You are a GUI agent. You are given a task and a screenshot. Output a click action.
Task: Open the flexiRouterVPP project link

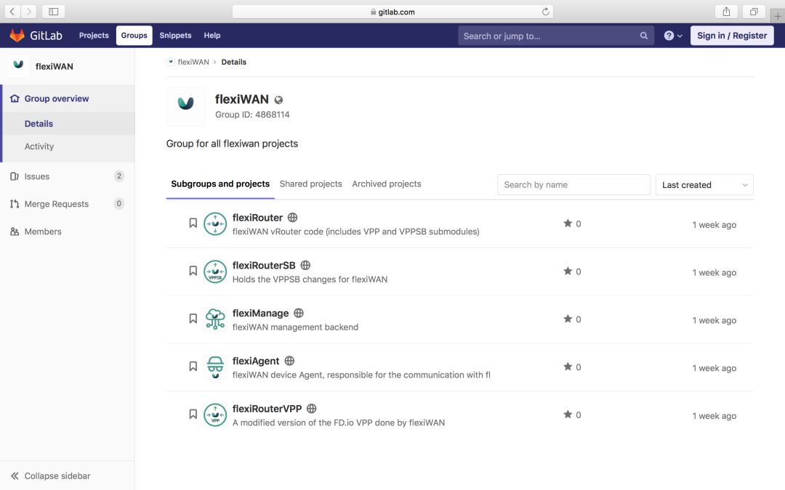point(267,409)
